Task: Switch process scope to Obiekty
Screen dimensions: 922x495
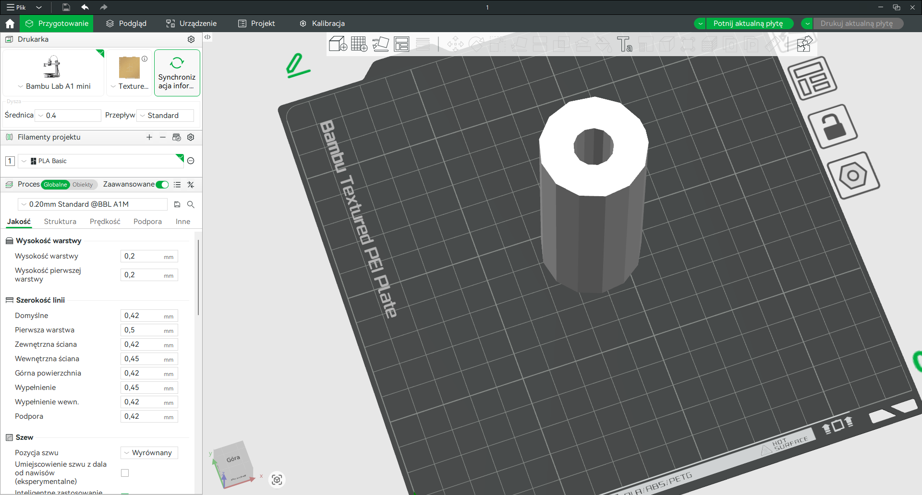Action: click(83, 185)
